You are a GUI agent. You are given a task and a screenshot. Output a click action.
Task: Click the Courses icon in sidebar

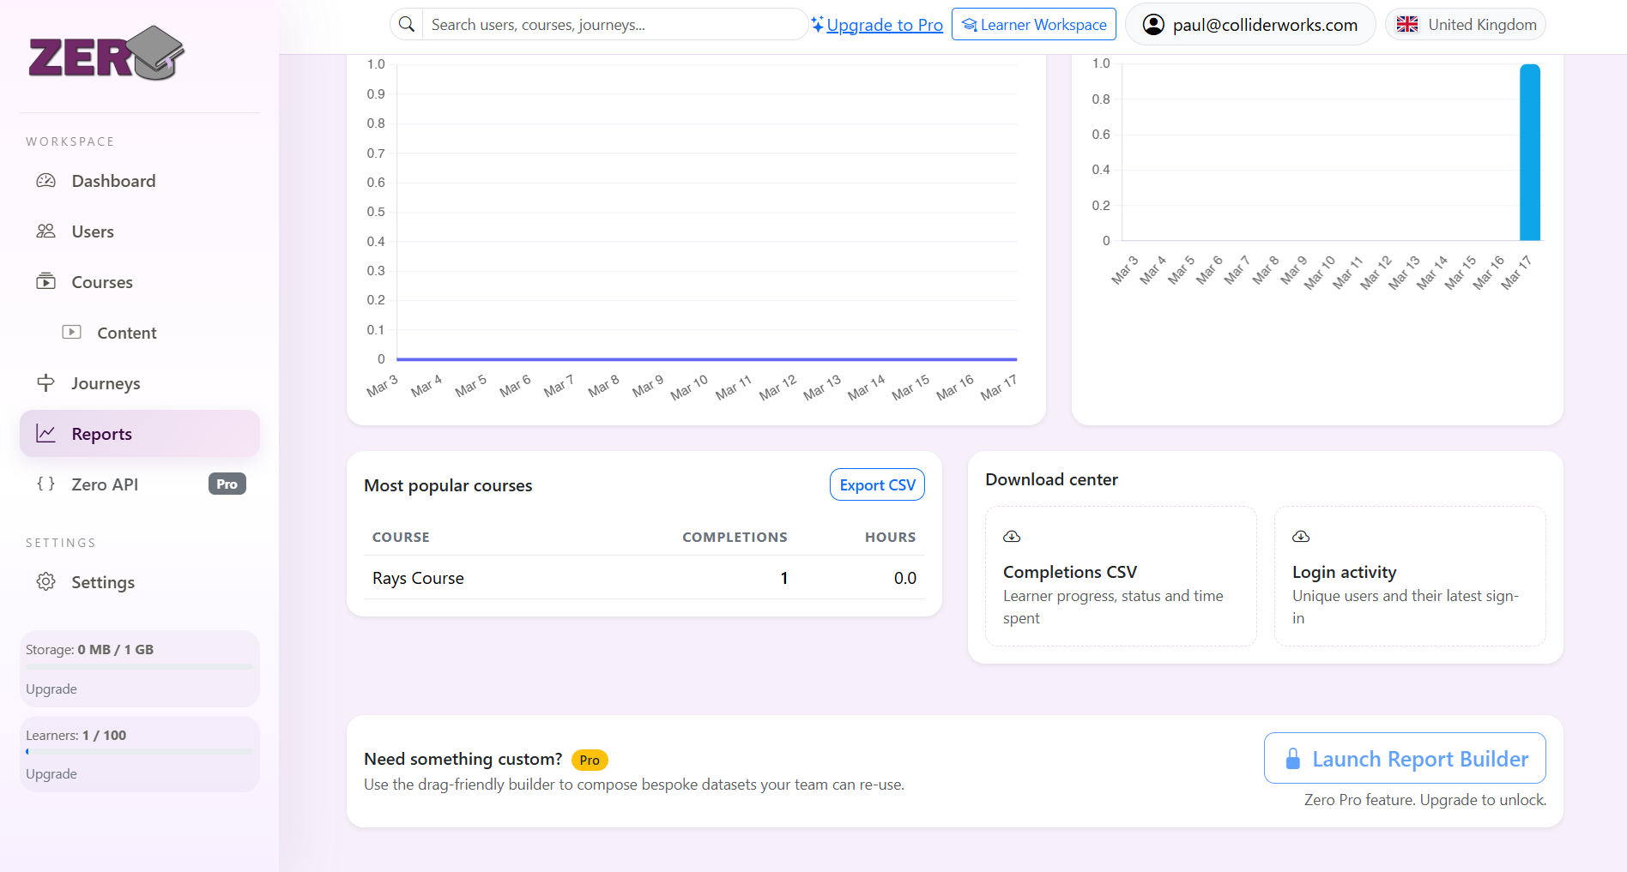tap(46, 282)
